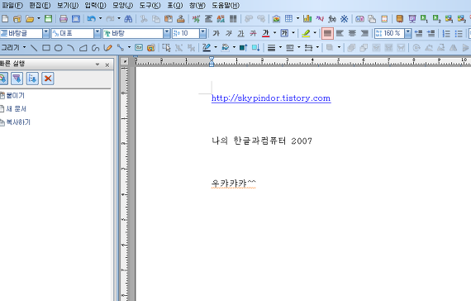Close the 빠른 실행 side panel
This screenshot has width=471, height=301.
click(x=107, y=64)
